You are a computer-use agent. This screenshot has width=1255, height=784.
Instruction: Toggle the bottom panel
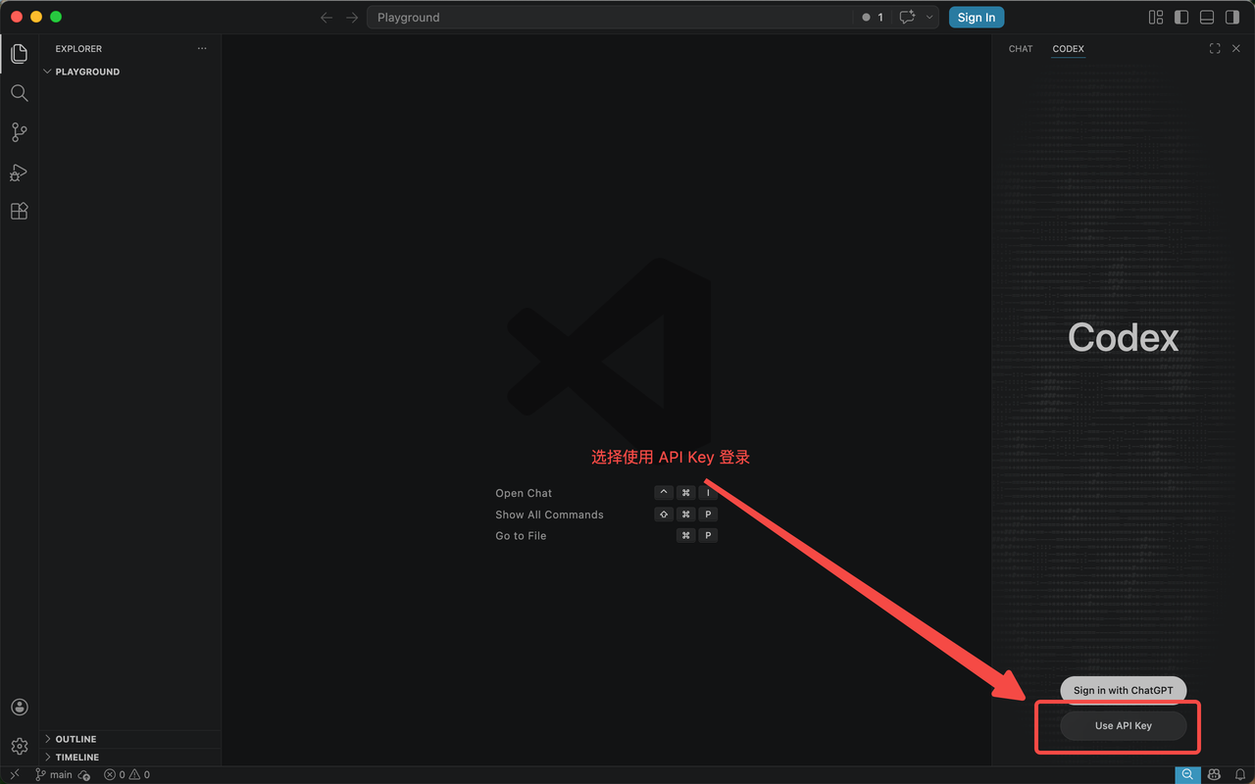coord(1207,18)
